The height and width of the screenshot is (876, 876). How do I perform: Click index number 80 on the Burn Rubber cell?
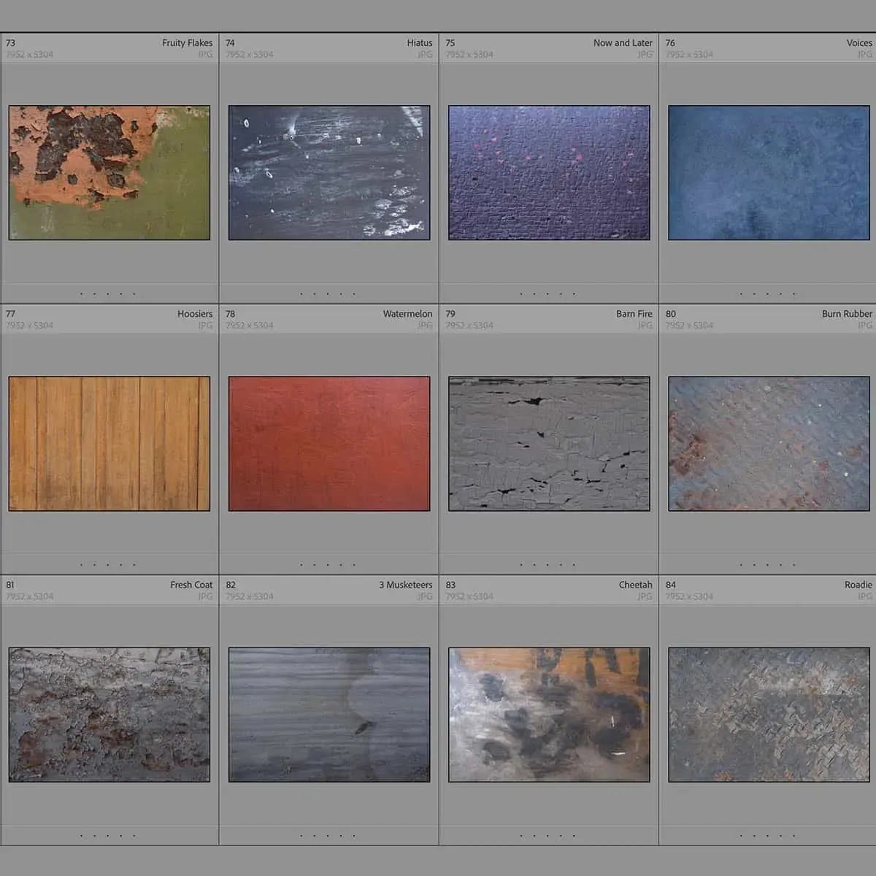click(x=670, y=314)
